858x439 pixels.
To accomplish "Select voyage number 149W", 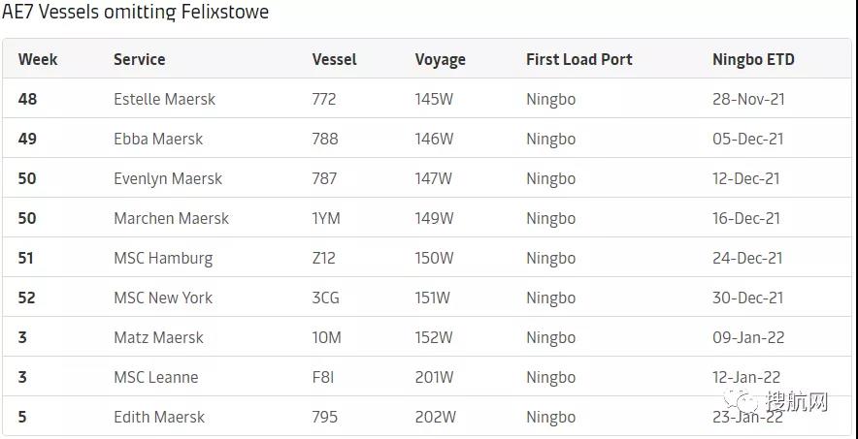I will coord(434,218).
